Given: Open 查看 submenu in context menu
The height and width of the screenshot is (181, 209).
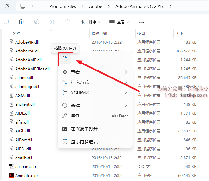Looking at the screenshot, I should click(x=95, y=72).
